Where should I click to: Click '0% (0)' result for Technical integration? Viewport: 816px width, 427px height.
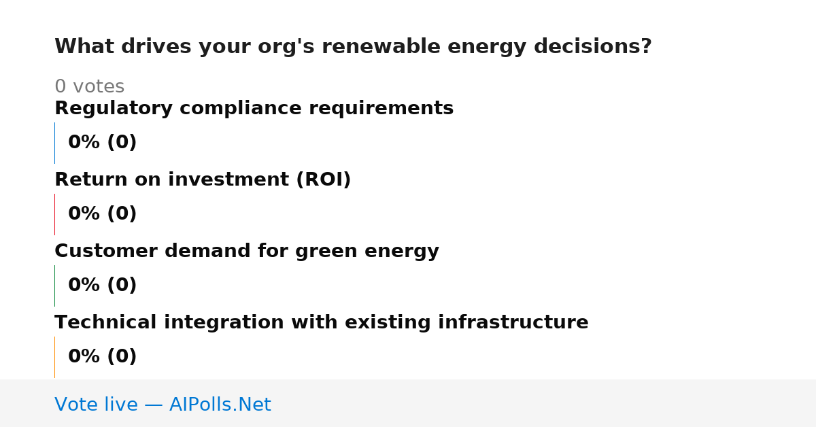(x=103, y=357)
